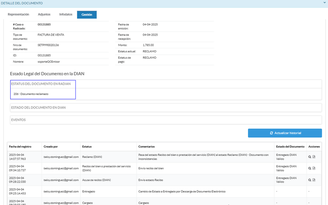Click magnifier icon in Reclamo (DIAN) row
Screen dimensions: 328x205
click(310, 157)
